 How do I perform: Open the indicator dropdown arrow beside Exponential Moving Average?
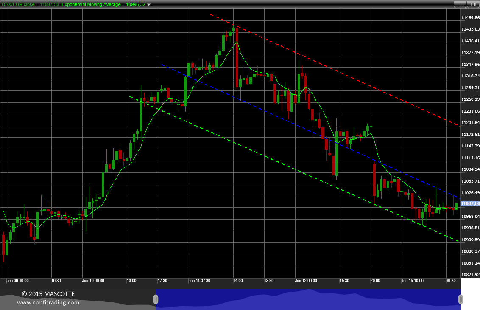(149, 5)
